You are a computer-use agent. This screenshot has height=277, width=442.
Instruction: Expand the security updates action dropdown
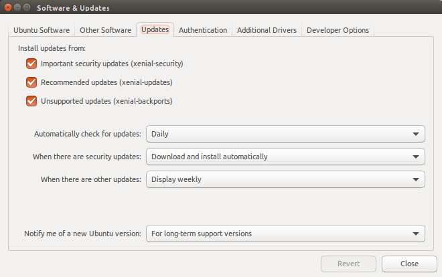tap(285, 157)
